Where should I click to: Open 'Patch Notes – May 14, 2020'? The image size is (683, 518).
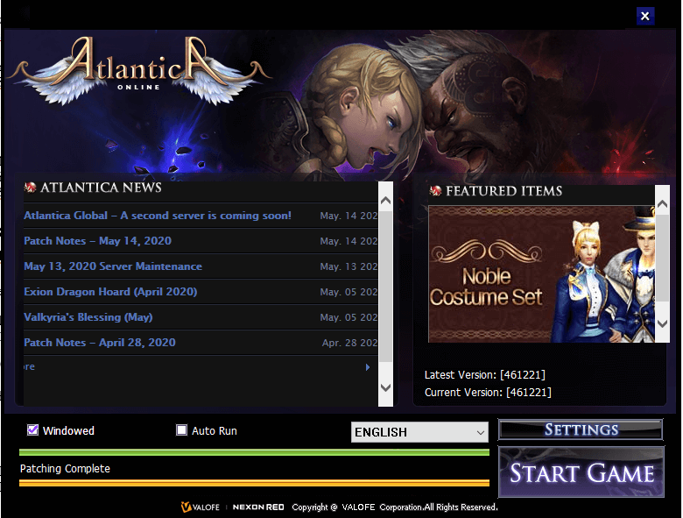[x=97, y=241]
